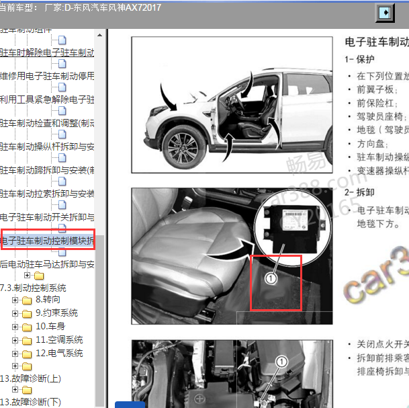Expand the 9.约束系统 tree node
The height and width of the screenshot is (408, 409).
(x=15, y=313)
